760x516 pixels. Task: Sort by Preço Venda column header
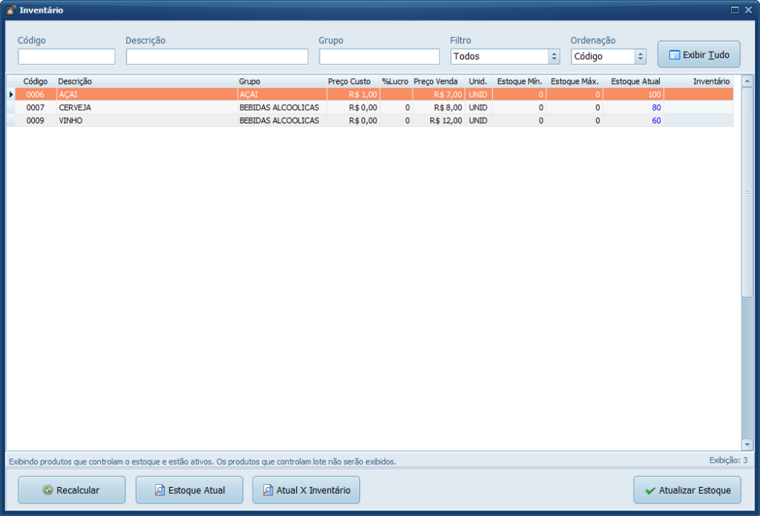436,81
